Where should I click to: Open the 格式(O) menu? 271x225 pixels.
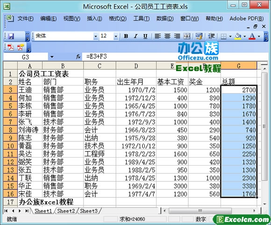118,18
